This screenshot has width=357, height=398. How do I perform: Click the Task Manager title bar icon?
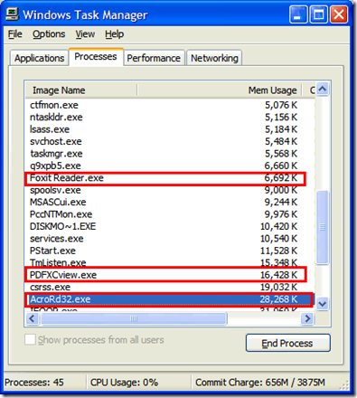click(x=13, y=14)
